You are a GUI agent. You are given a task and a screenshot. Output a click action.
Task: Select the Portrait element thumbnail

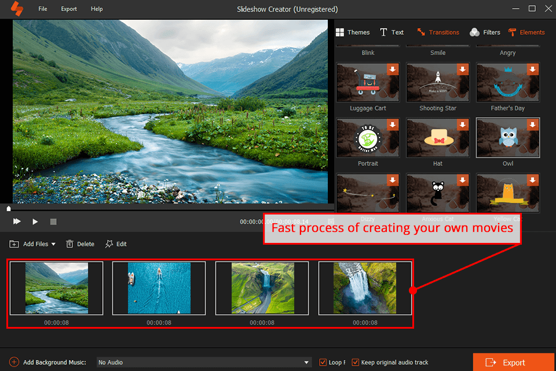click(368, 138)
